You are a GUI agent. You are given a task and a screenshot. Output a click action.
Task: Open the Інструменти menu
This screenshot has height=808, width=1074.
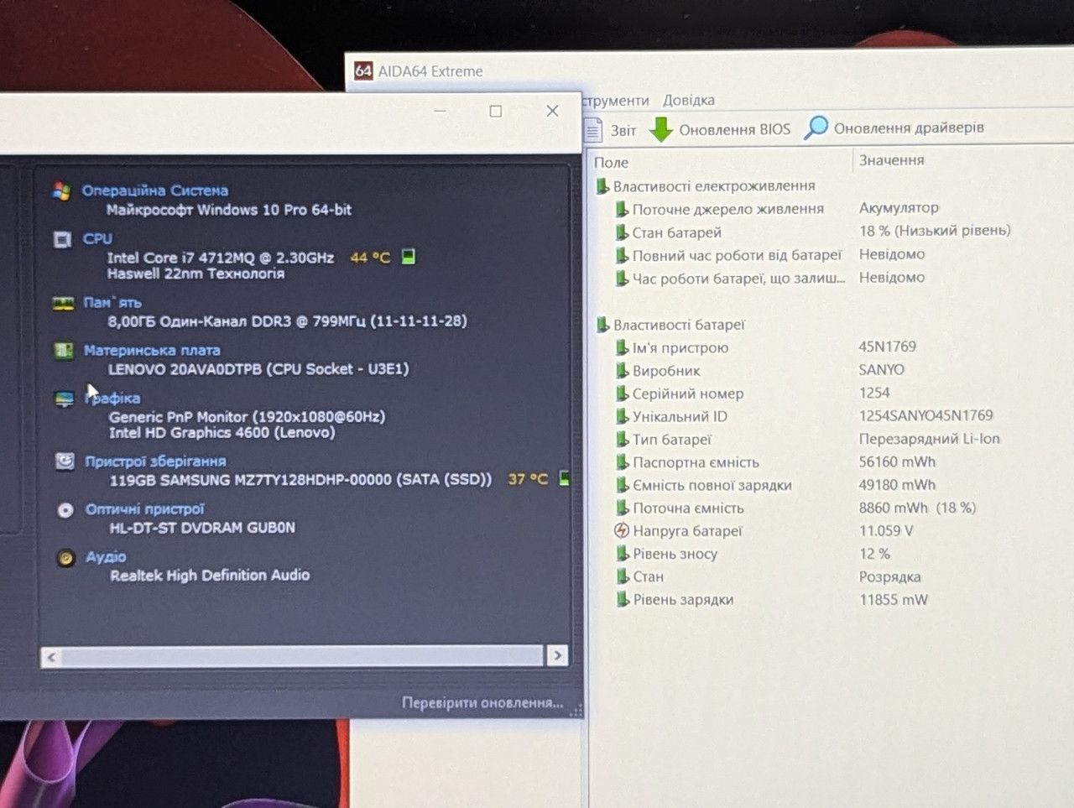pos(616,101)
